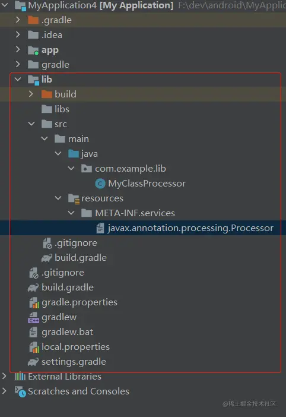Screen dimensions: 286x417
Task: Click the MyClassProcessor class icon
Action: click(x=100, y=184)
